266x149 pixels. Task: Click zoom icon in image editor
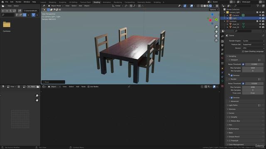point(37,96)
